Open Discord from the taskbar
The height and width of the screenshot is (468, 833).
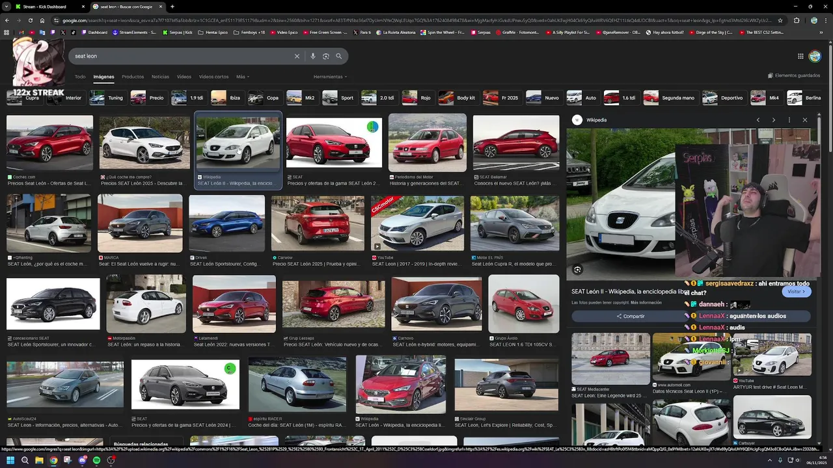[x=82, y=460]
